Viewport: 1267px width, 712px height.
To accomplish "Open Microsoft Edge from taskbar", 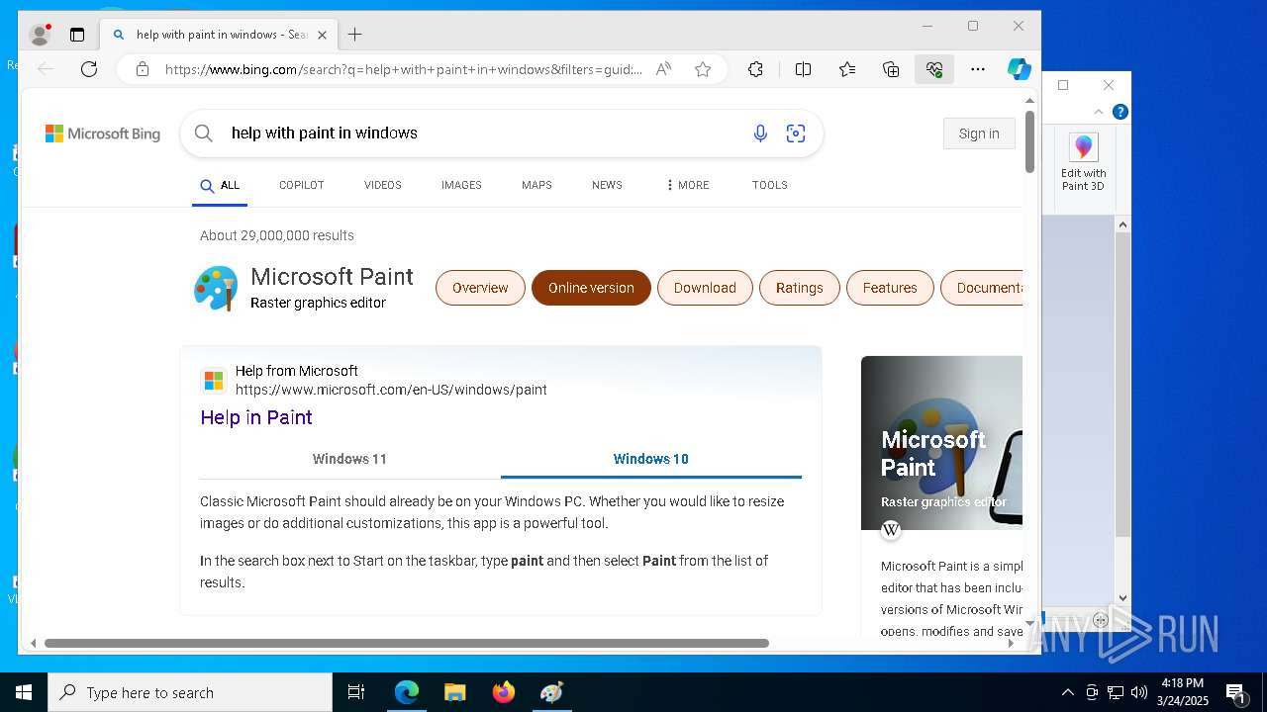I will [407, 692].
